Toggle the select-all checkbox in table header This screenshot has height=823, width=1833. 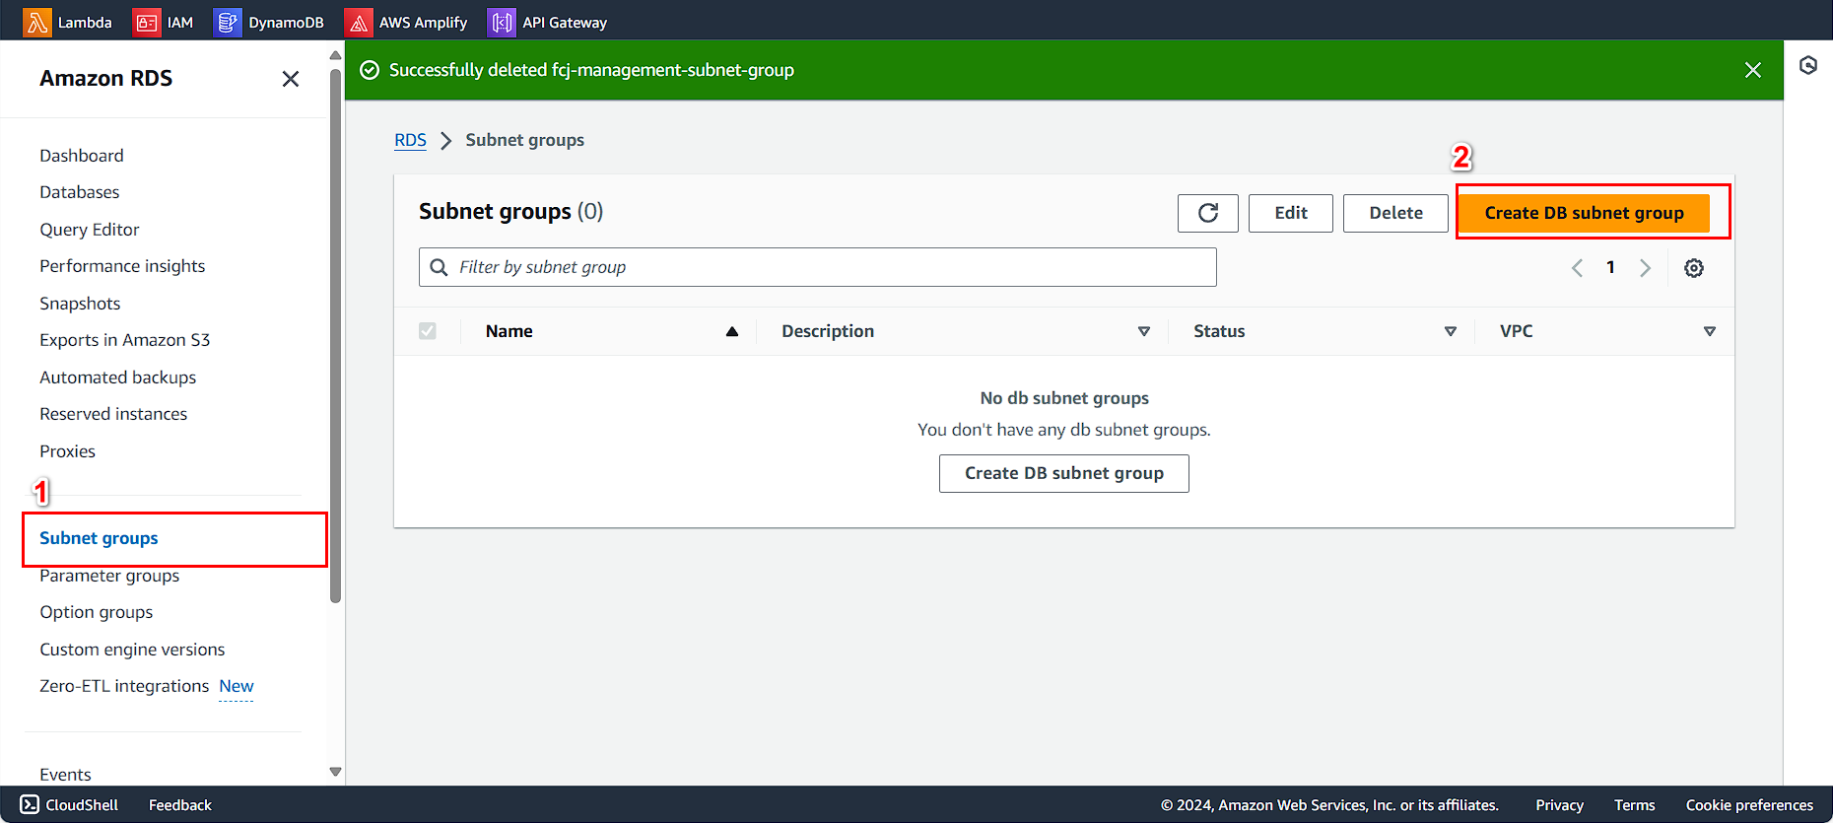pyautogui.click(x=427, y=331)
